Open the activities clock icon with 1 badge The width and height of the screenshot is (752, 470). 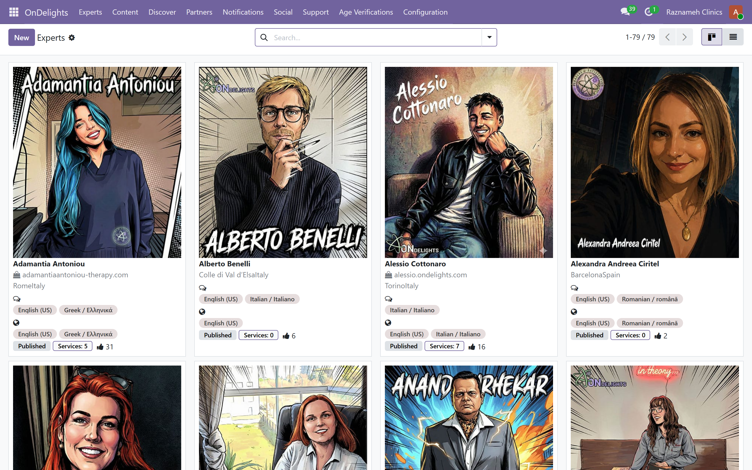pos(649,12)
